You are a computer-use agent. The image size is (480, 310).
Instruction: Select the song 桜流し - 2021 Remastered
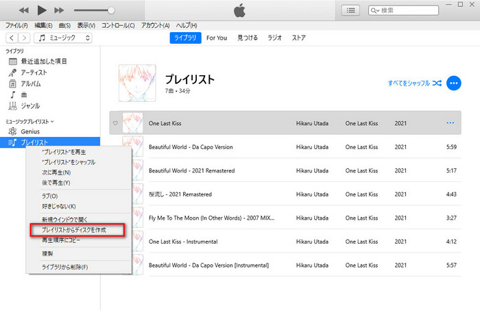click(x=180, y=194)
